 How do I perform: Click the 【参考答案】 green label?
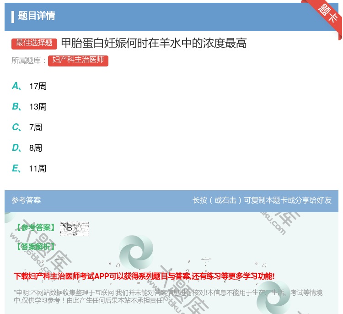pos(36,228)
